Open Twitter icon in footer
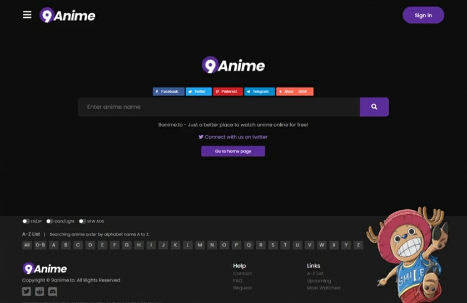This screenshot has height=303, width=467. pos(27,291)
